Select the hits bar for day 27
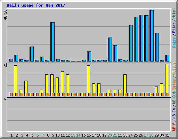 pyautogui.click(x=146, y=38)
